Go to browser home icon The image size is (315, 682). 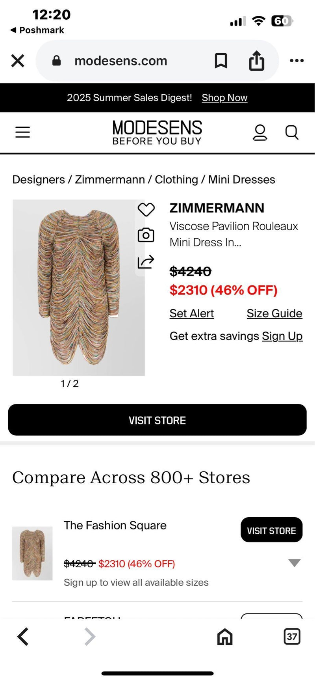225,637
